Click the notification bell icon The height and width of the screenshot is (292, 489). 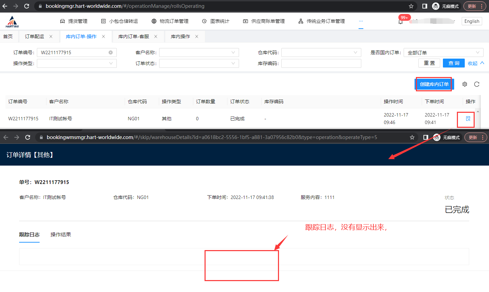(400, 21)
